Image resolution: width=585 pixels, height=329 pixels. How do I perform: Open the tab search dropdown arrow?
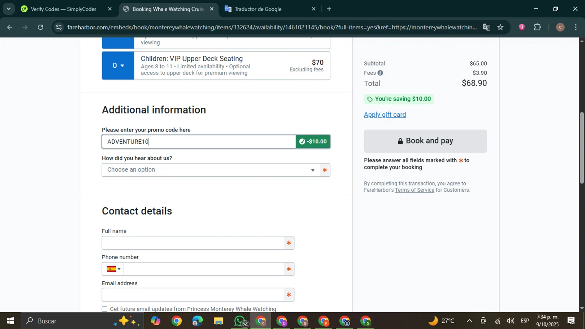tap(9, 9)
